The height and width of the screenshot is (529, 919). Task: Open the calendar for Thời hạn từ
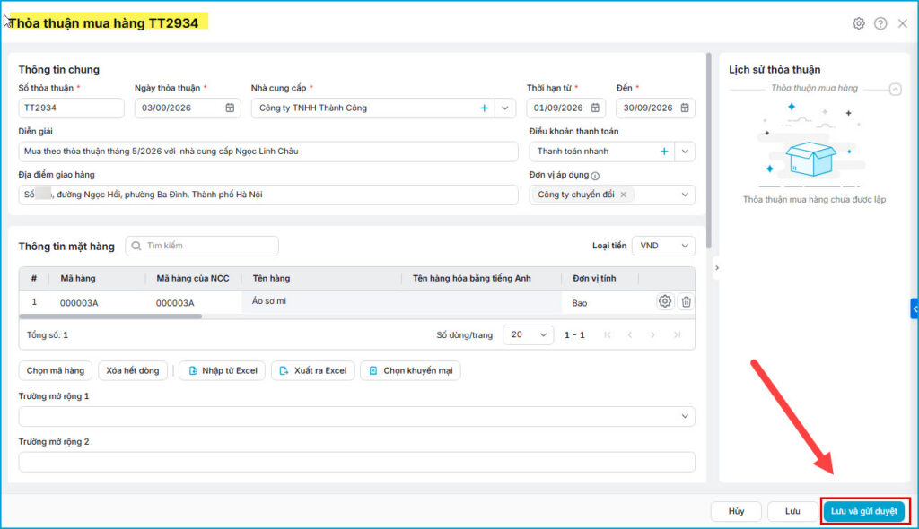(x=595, y=108)
